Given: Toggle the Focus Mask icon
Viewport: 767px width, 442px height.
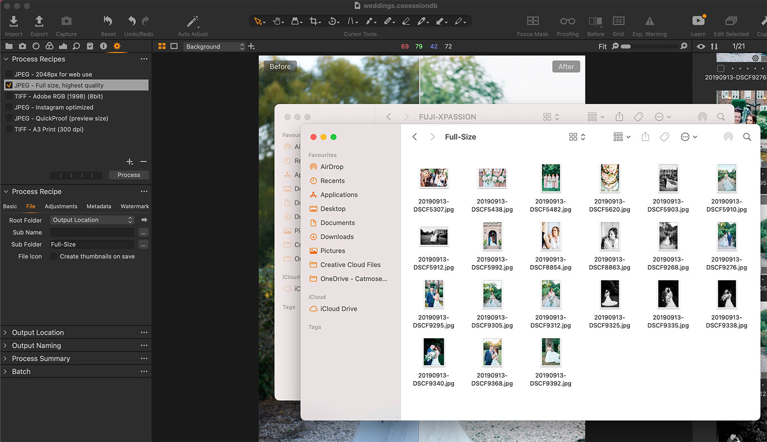Looking at the screenshot, I should click(x=533, y=21).
